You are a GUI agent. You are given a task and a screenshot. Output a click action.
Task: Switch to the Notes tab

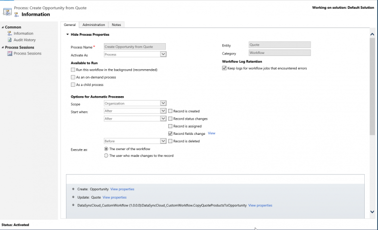pos(116,25)
